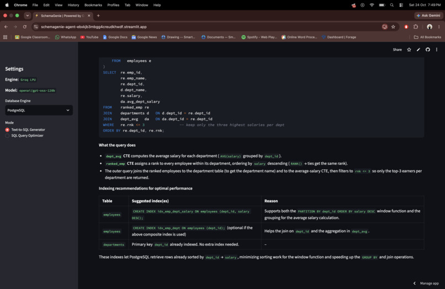Click the 'What the query does' heading
Image resolution: width=445 pixels, height=289 pixels.
(117, 145)
